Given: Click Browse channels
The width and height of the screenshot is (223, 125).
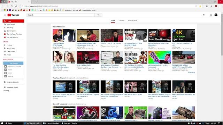Looking at the screenshot, I should [x=13, y=82].
